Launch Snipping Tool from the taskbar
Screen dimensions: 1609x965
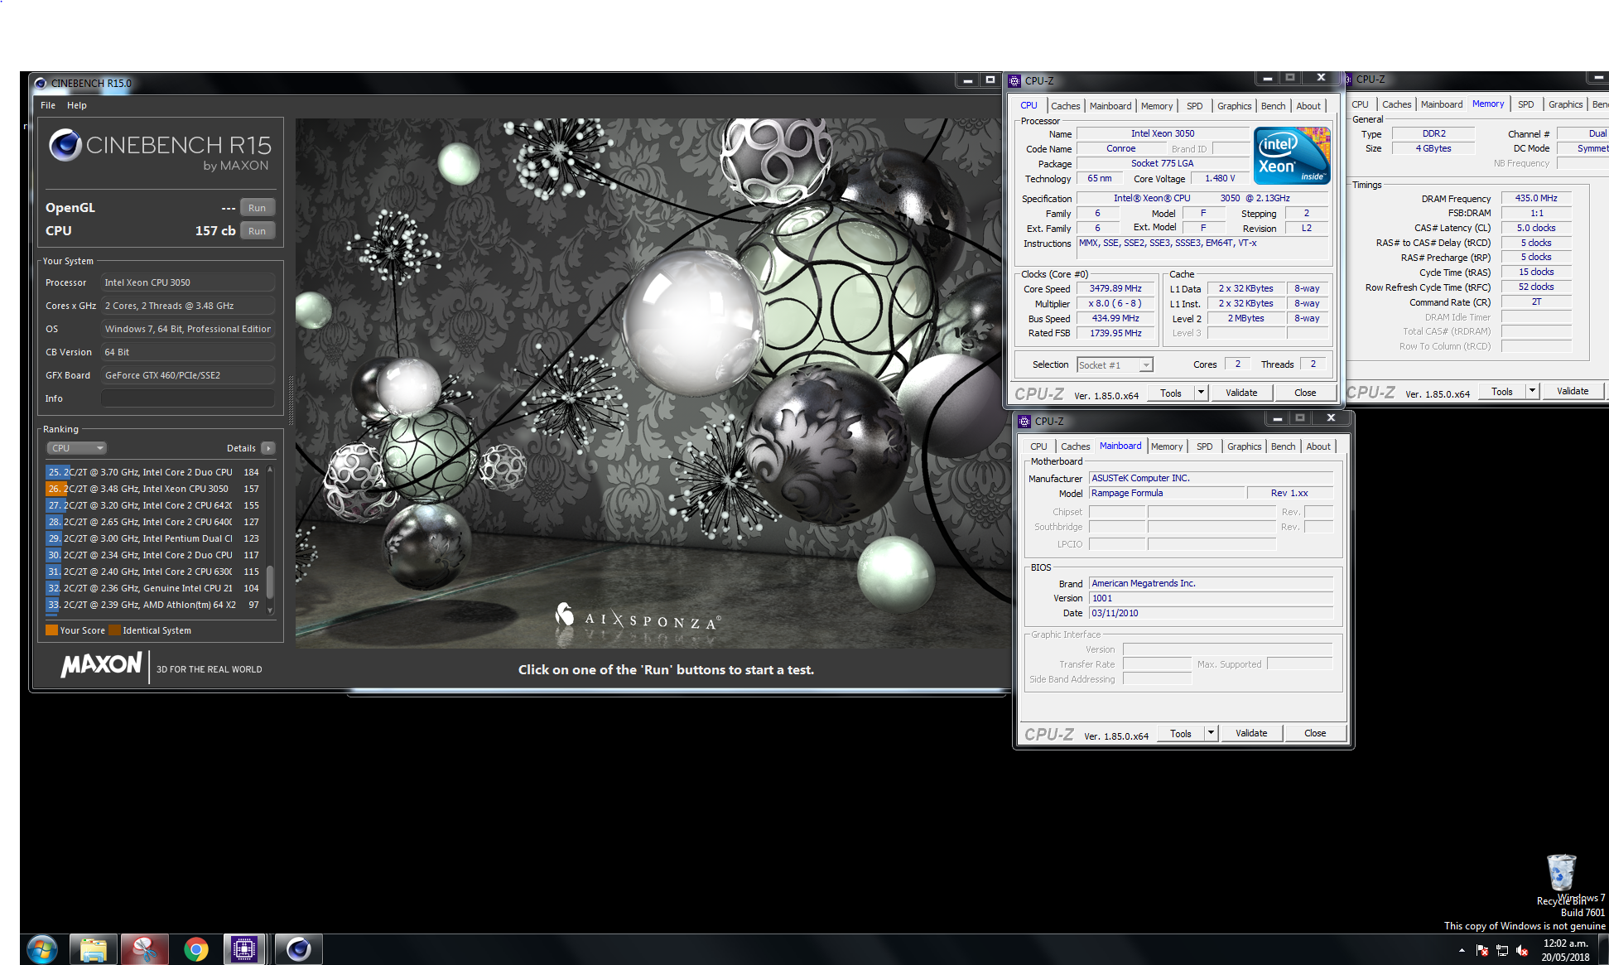click(145, 949)
